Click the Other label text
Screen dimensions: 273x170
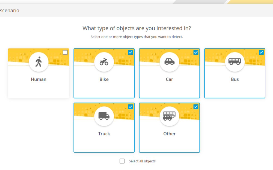pyautogui.click(x=170, y=134)
